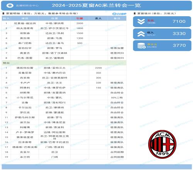This screenshot has height=170, width=193.
Task: Select the 转入 column header
Action: (6, 19)
